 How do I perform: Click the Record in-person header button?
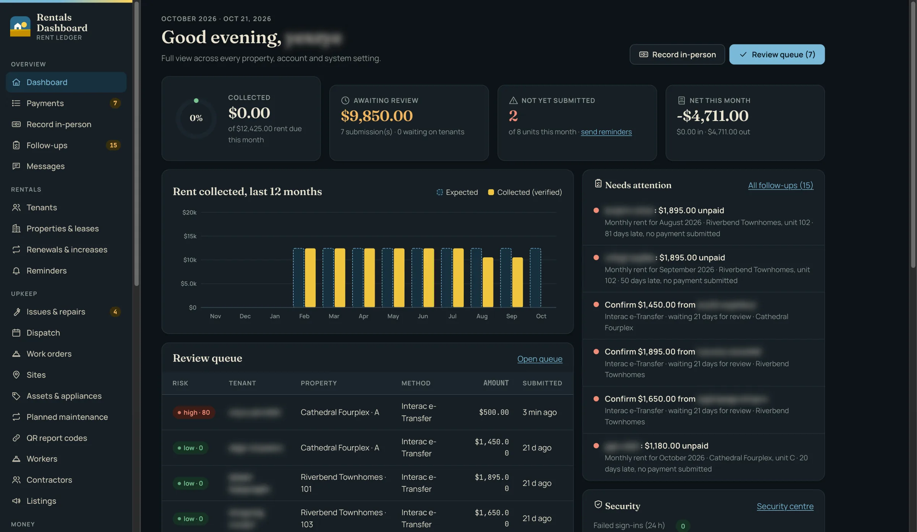[677, 54]
